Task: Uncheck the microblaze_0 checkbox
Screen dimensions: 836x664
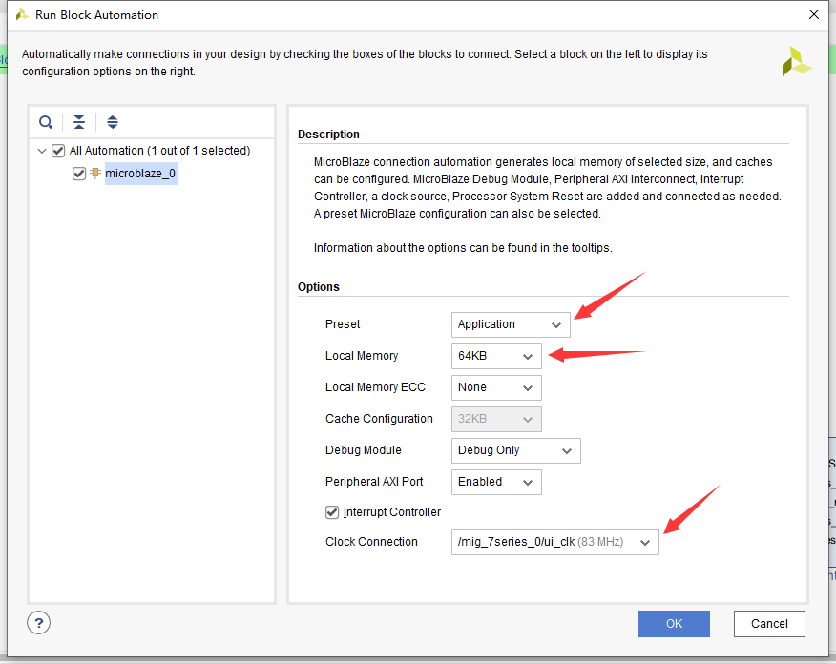Action: tap(79, 174)
